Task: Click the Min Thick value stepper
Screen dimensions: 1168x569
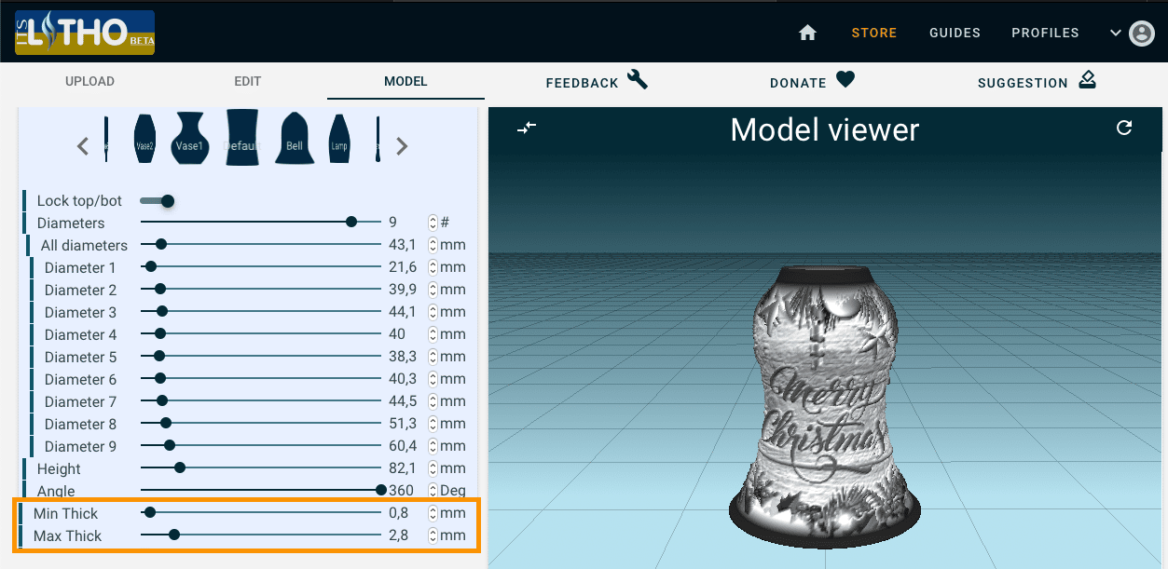Action: tap(433, 513)
